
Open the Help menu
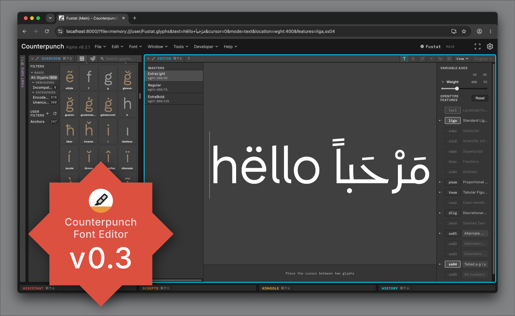point(230,47)
